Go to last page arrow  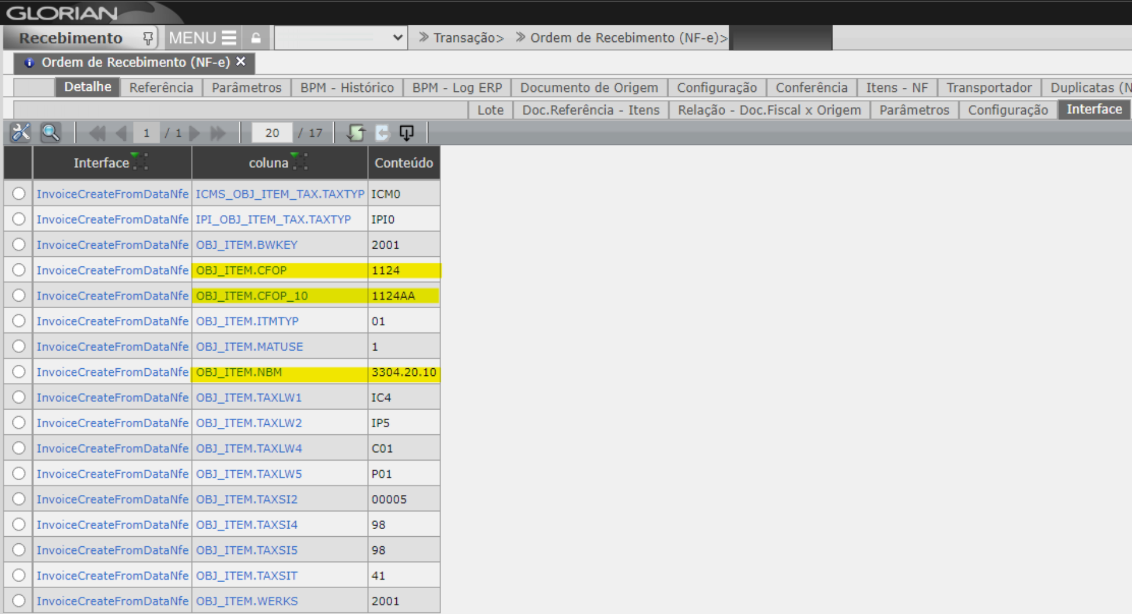[218, 133]
